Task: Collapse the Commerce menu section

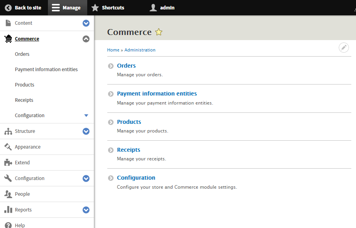Action: (86, 39)
